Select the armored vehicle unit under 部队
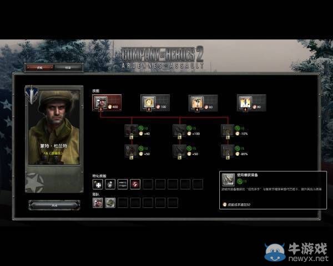The image size is (333, 266). coord(110,202)
